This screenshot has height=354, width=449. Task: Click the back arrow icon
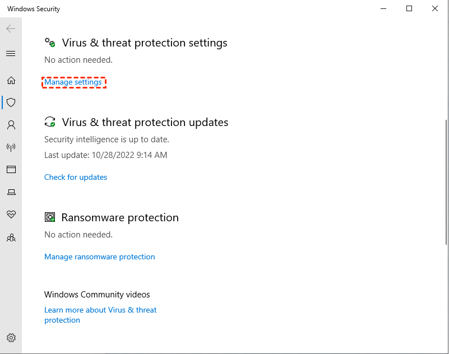tap(11, 29)
